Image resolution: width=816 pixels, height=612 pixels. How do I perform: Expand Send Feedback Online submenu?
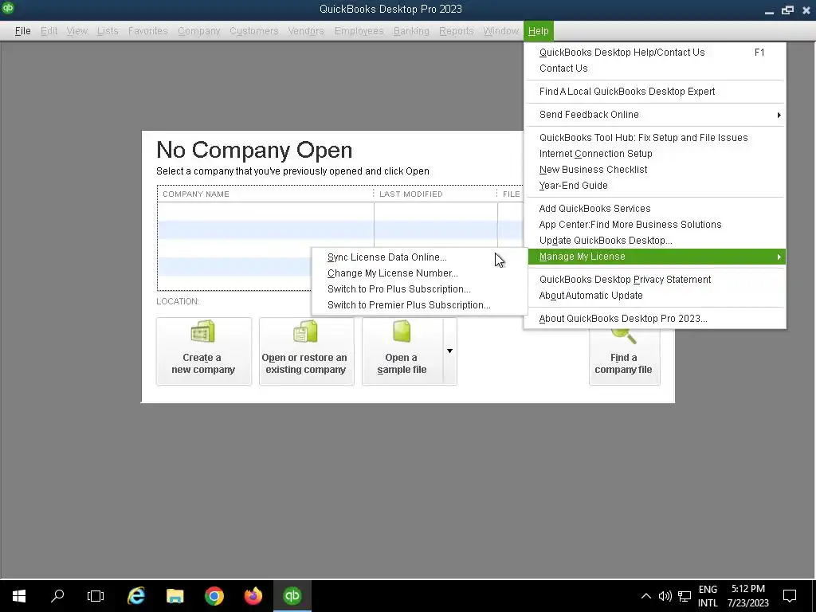[x=655, y=115]
